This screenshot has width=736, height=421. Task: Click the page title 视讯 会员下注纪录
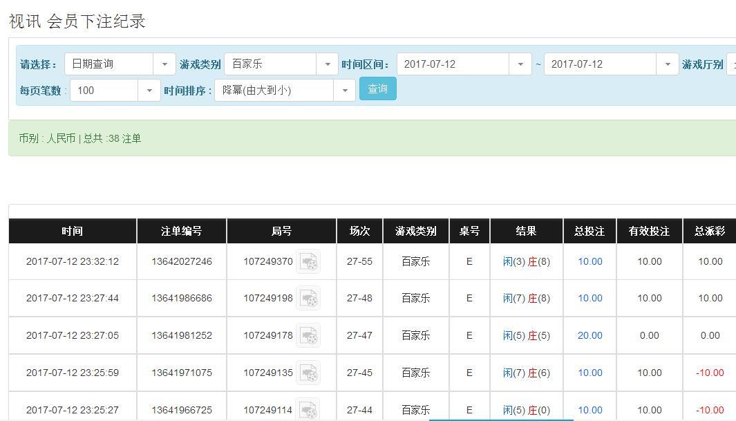pyautogui.click(x=77, y=21)
